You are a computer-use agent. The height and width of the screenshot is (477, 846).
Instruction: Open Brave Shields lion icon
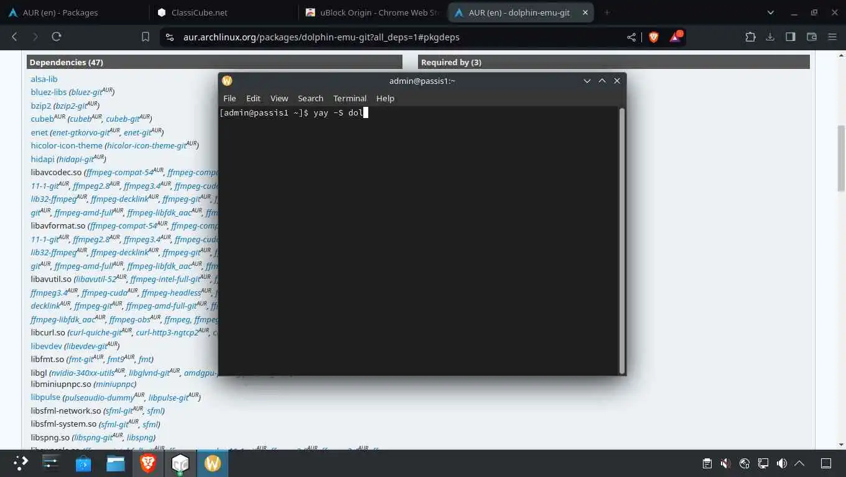point(654,37)
